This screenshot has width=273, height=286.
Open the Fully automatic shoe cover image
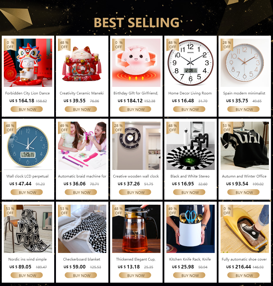(x=245, y=229)
